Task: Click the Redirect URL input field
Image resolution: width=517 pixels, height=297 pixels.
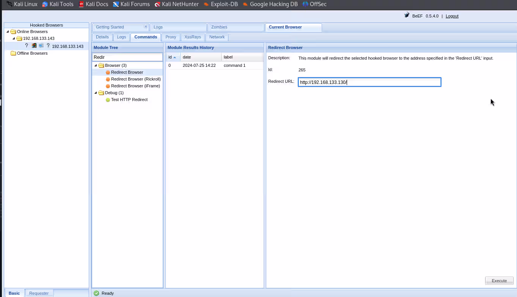Action: click(x=369, y=82)
